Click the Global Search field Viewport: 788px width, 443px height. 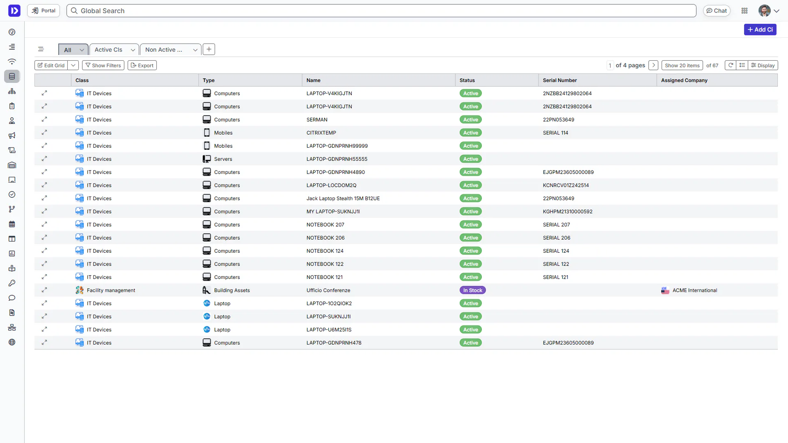click(381, 11)
